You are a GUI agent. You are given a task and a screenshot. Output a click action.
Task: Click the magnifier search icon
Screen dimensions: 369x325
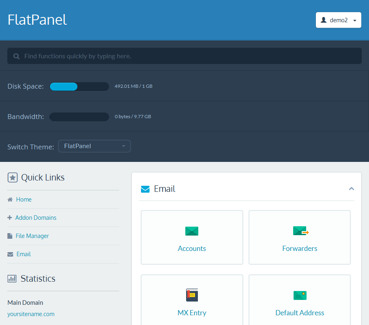16,56
